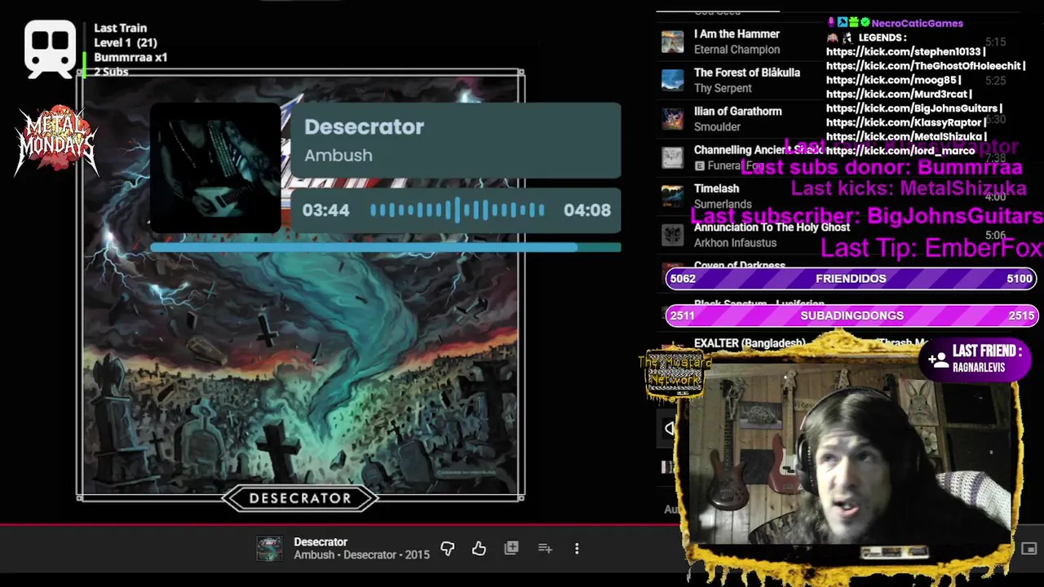Click the 'Desecrator' title in the player bar

point(321,542)
